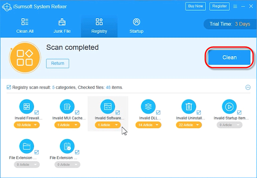Collapse the registry scan result section
Screen dimensions: 257x178
pyautogui.click(x=248, y=87)
